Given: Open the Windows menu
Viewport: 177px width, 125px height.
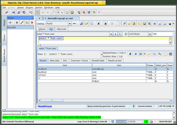Looking at the screenshot, I should tap(49, 7).
